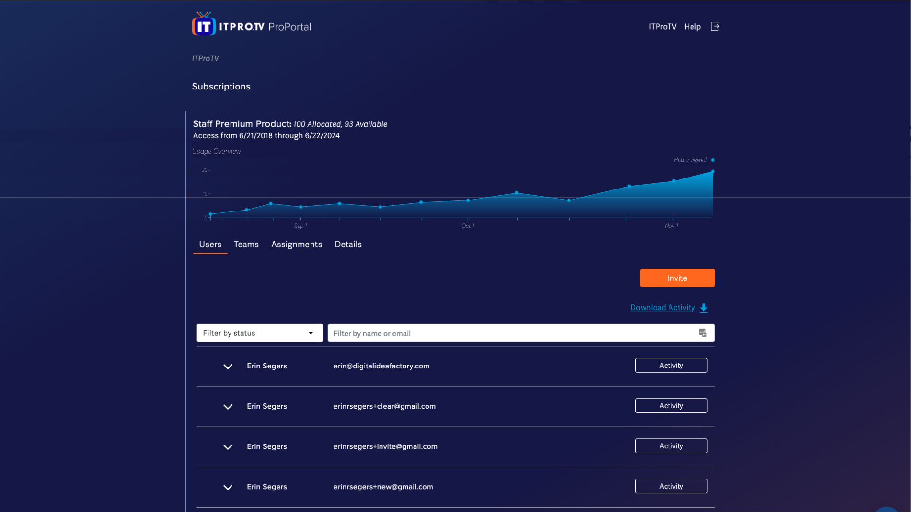The width and height of the screenshot is (911, 512).
Task: Click the Usage Overview label
Action: pos(216,151)
